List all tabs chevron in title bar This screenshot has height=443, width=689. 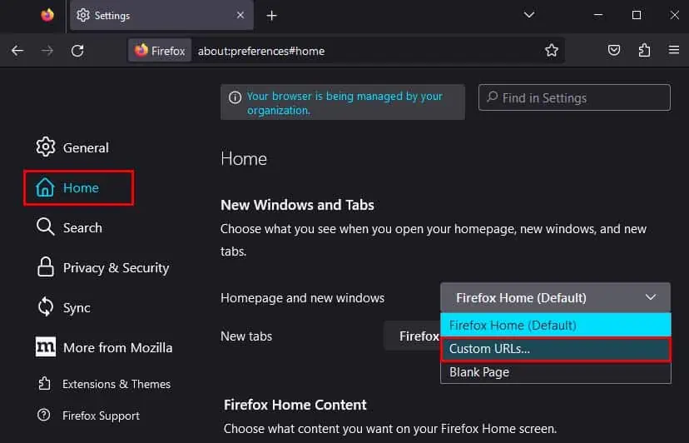click(x=529, y=15)
